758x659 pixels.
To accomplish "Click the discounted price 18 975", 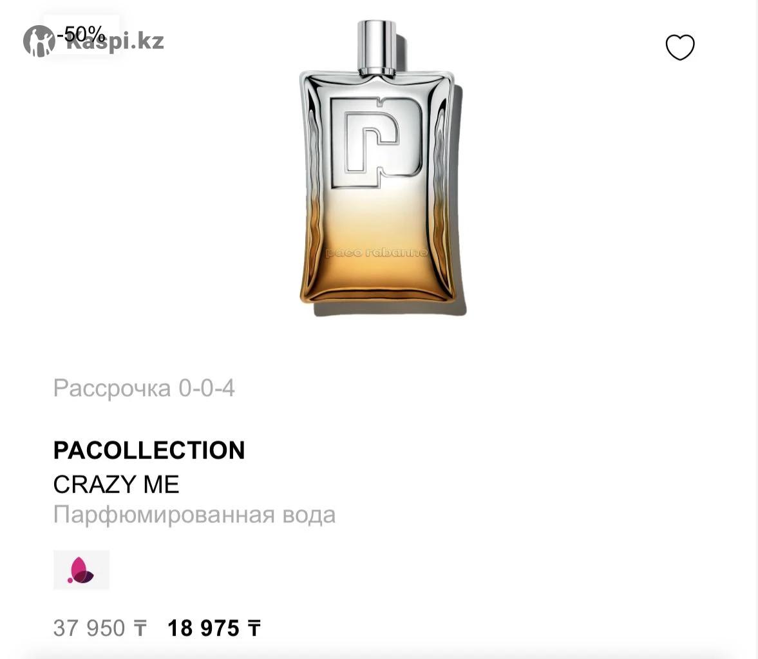I will click(x=203, y=629).
